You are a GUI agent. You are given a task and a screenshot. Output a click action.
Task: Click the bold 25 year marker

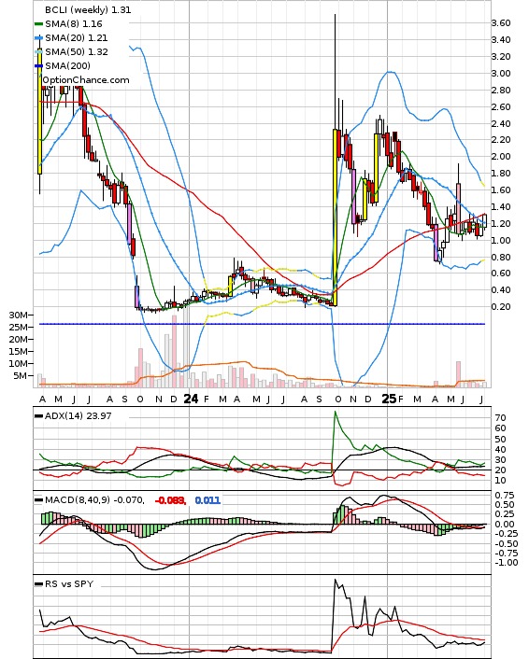point(389,399)
